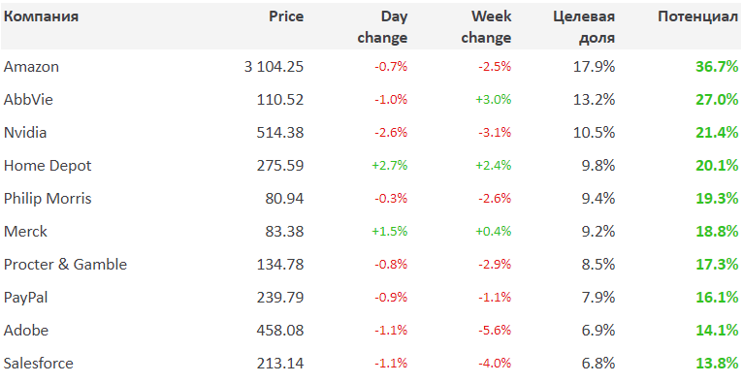Select the Philip Morris row name
The height and width of the screenshot is (383, 743).
click(x=48, y=199)
